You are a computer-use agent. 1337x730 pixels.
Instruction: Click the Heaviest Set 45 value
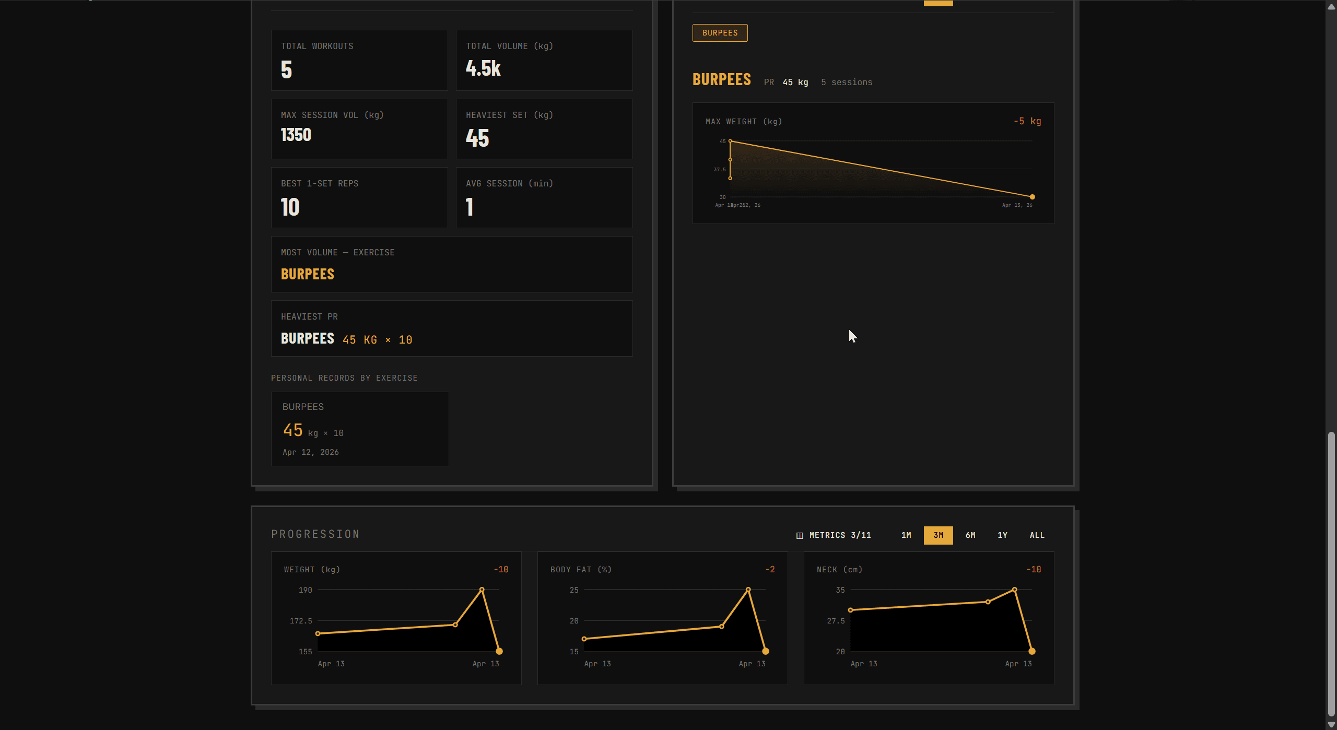pos(477,138)
